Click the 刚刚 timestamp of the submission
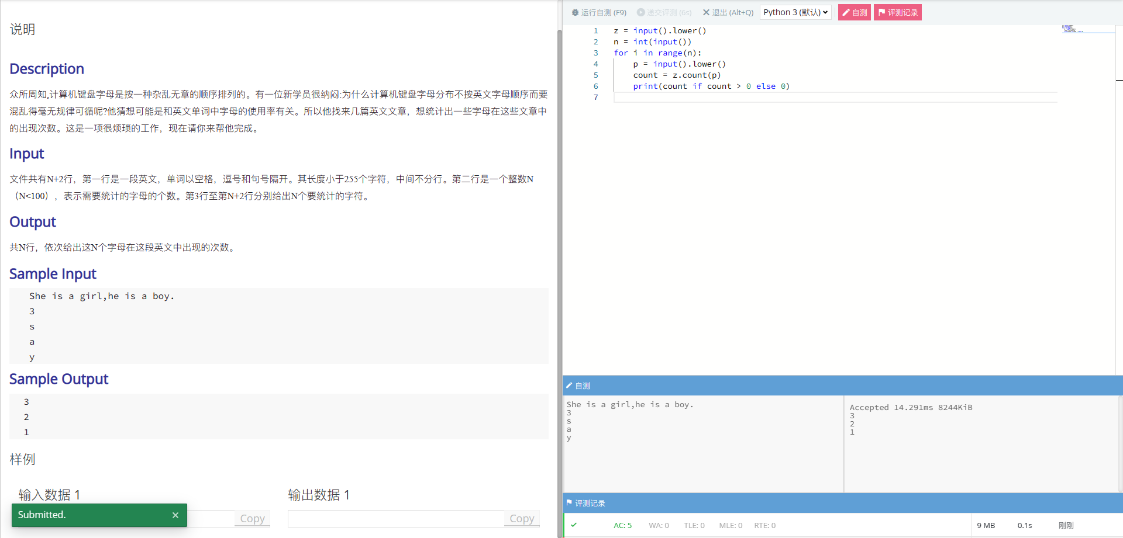The width and height of the screenshot is (1123, 538). [x=1066, y=525]
